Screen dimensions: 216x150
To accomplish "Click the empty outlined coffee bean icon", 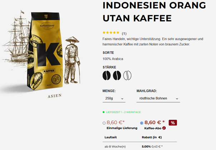I will coord(127,75).
